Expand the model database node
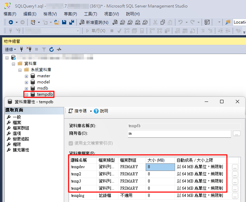The image size is (246, 202). (26, 82)
